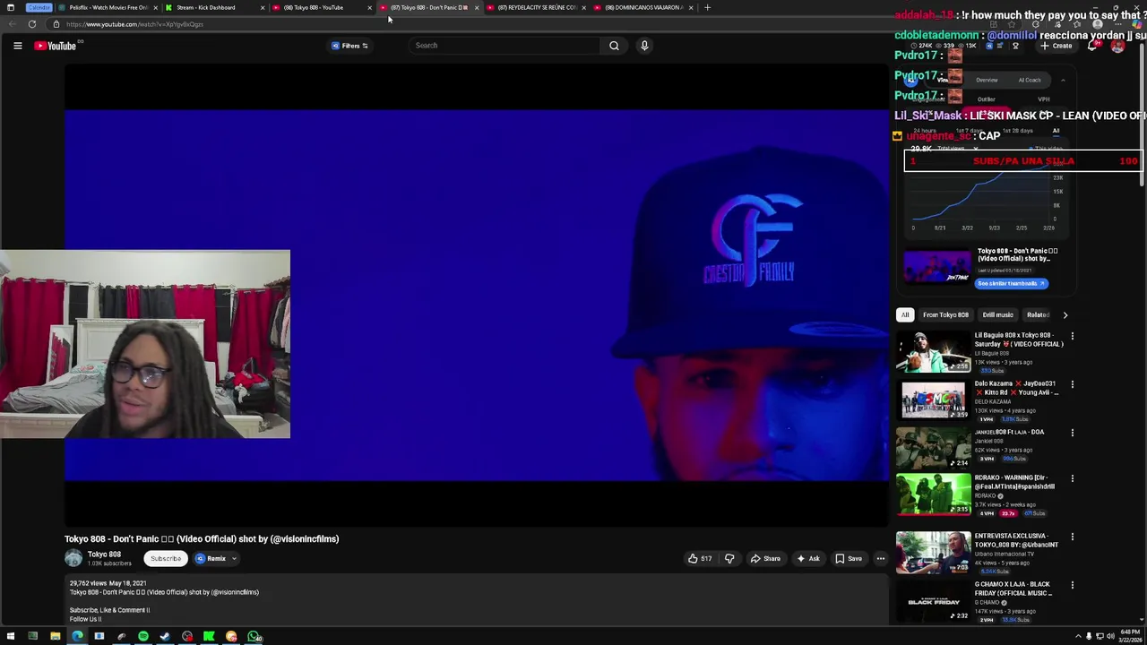Share the video
The width and height of the screenshot is (1147, 645).
[x=765, y=559]
